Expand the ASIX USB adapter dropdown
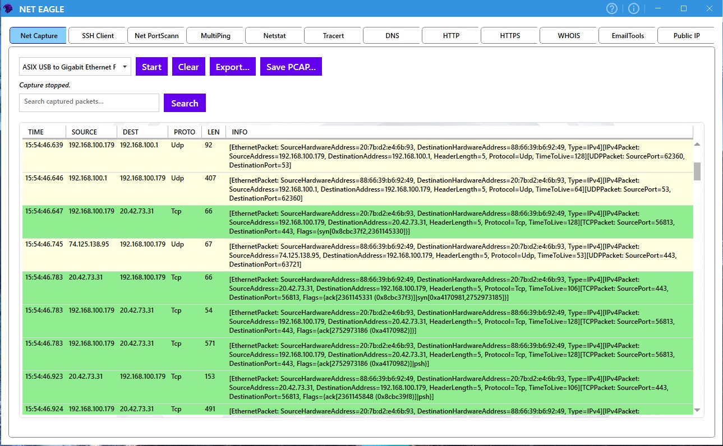723x446 pixels. point(75,67)
